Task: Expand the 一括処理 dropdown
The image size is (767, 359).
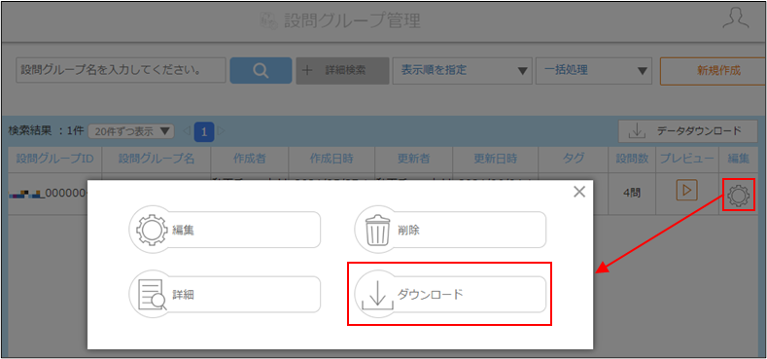Action: click(594, 70)
